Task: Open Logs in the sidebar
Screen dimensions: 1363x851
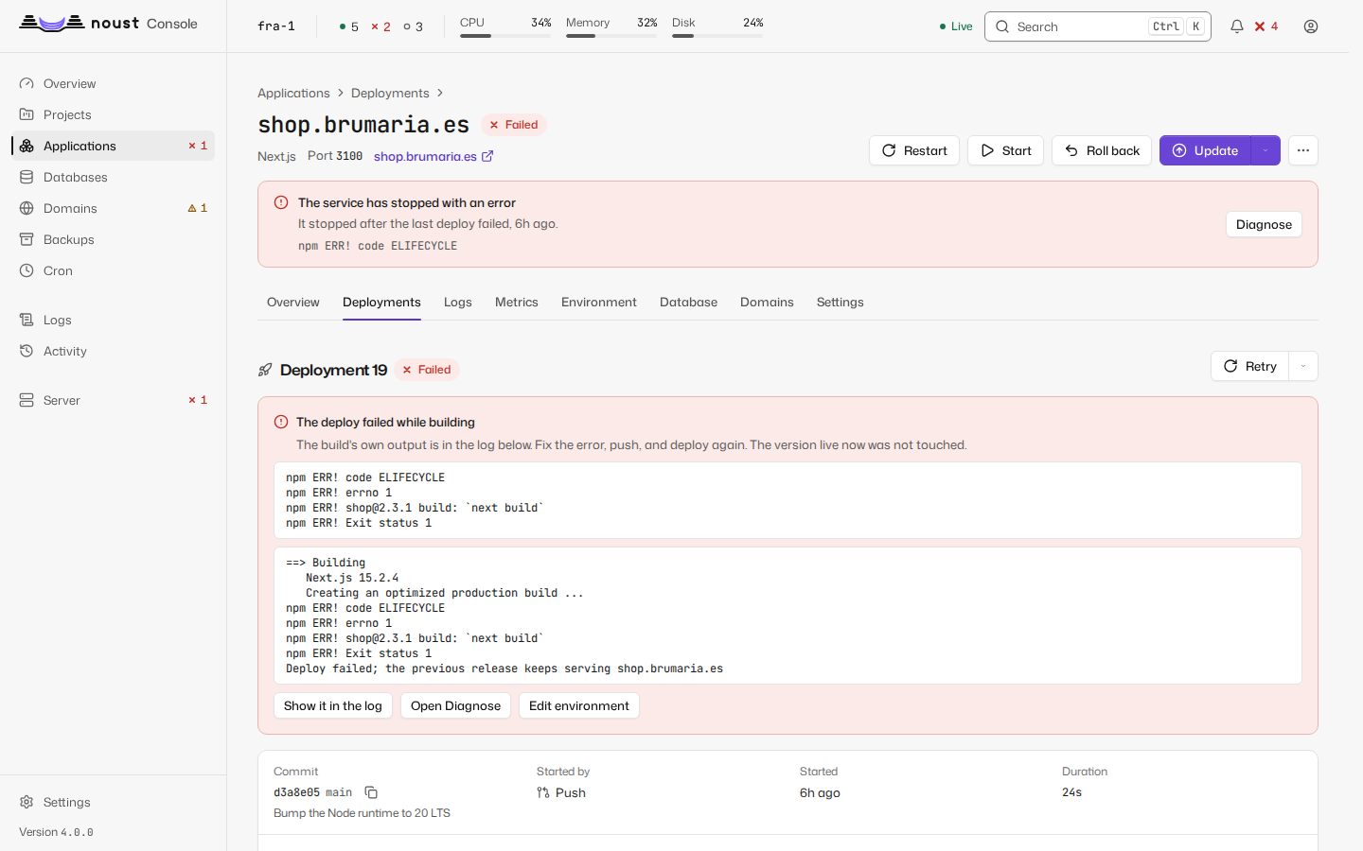Action: pyautogui.click(x=113, y=320)
